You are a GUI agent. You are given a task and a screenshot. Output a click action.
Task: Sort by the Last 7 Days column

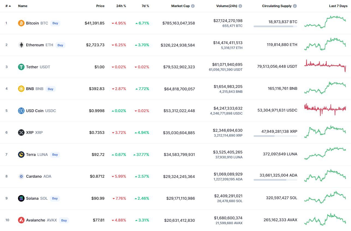[x=338, y=6]
